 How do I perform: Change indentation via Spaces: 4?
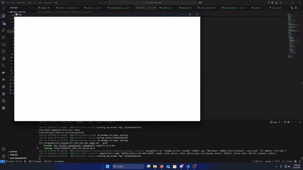pos(269,161)
